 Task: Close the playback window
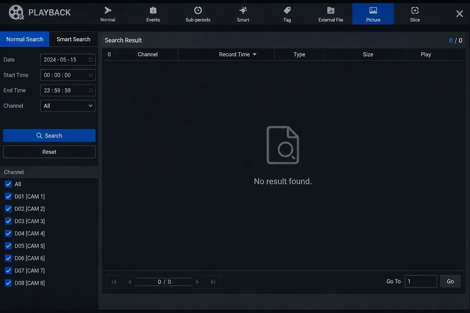(x=459, y=14)
